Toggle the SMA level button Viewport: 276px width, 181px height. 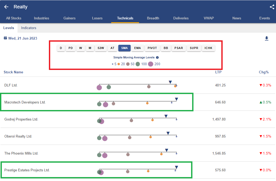tap(124, 48)
